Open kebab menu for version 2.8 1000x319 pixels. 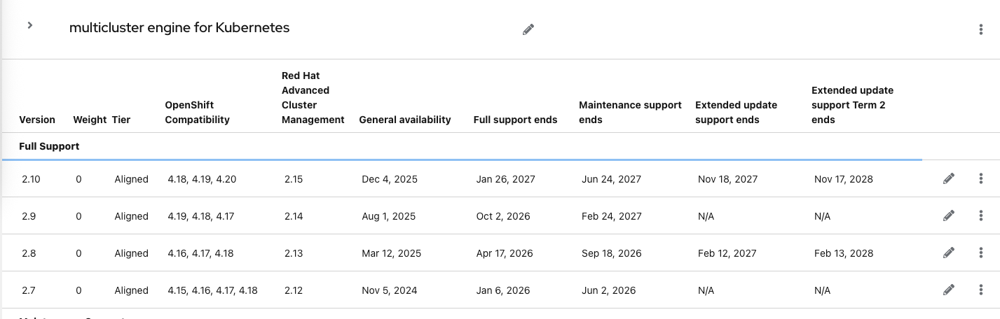(980, 253)
